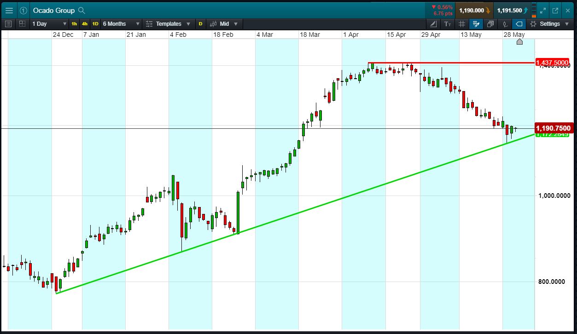Screen dimensions: 577x334
Task: Open the hamburger main menu
Action: (9, 10)
